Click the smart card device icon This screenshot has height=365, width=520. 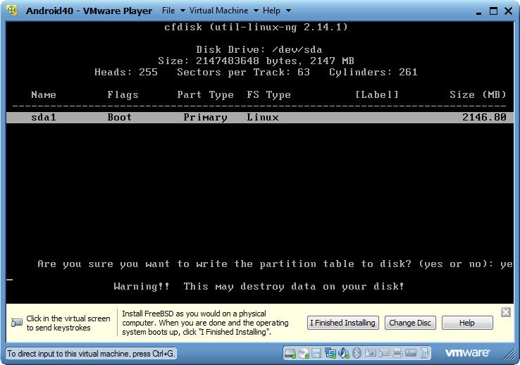[x=411, y=353]
